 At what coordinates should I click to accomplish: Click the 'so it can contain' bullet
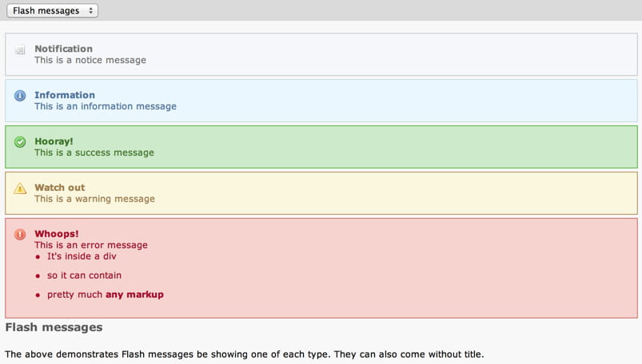tap(84, 275)
